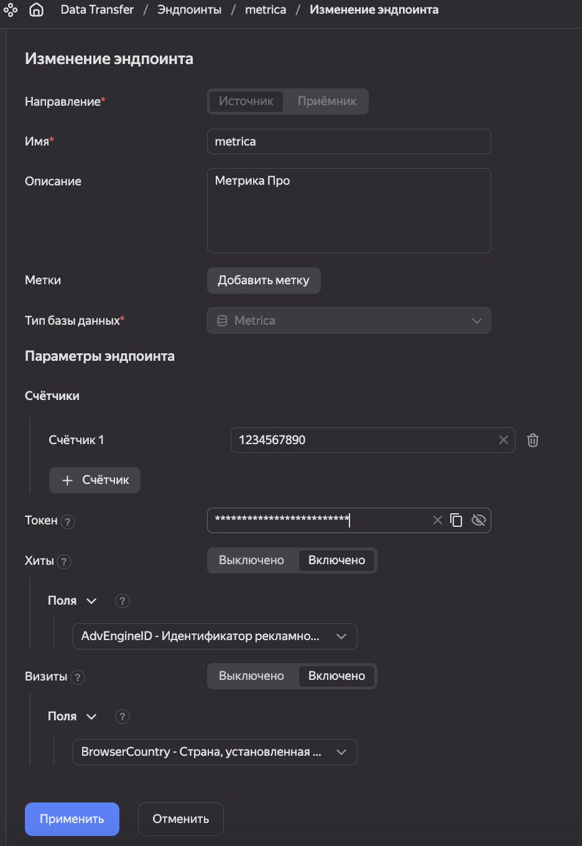Open the help tooltip next to Визиты
This screenshot has height=846, width=582.
[78, 677]
